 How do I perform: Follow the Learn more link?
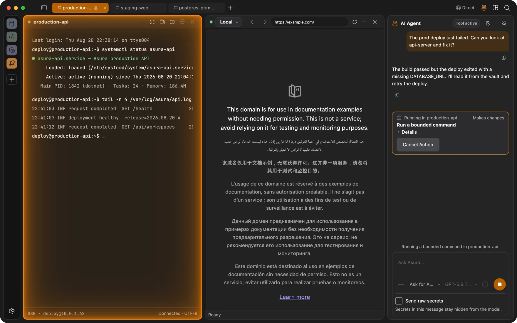click(295, 297)
